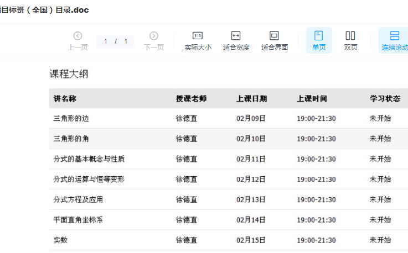Go to previous page (上一页) arrow
408x253 pixels.
tap(78, 36)
